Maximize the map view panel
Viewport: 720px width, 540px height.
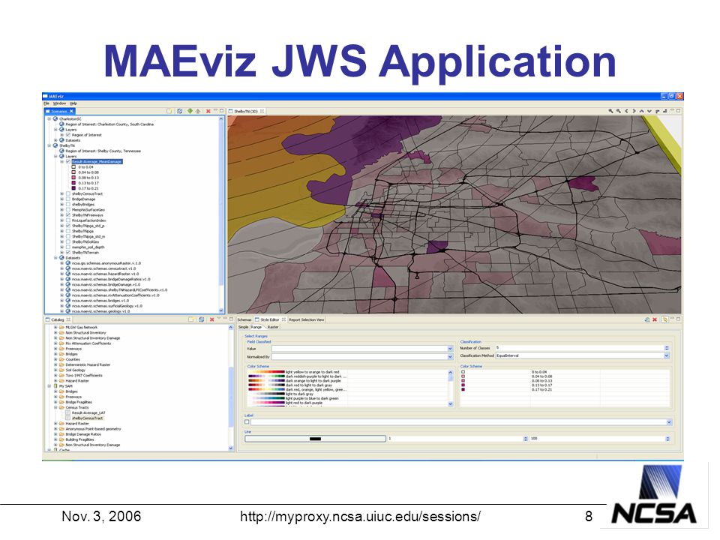678,111
